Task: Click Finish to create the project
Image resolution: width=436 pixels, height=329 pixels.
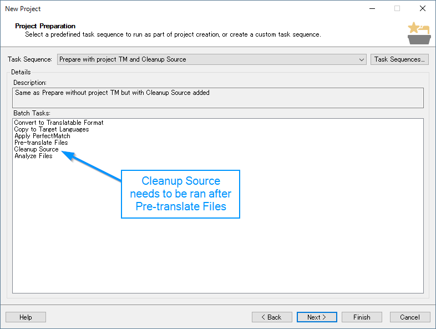Action: (362, 317)
